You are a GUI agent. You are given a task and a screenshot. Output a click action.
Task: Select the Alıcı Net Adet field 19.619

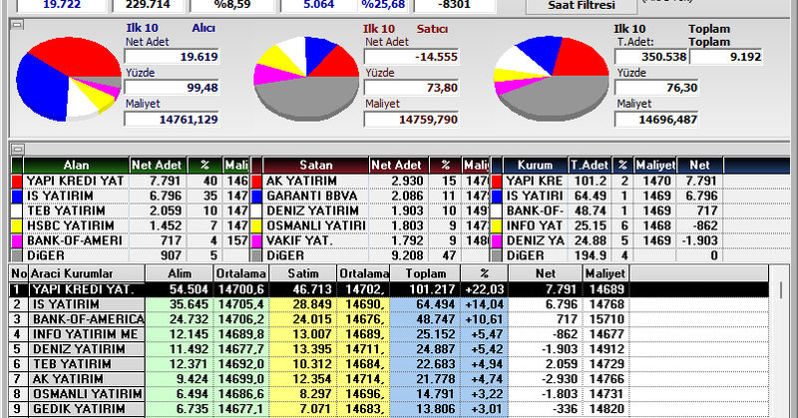point(172,57)
